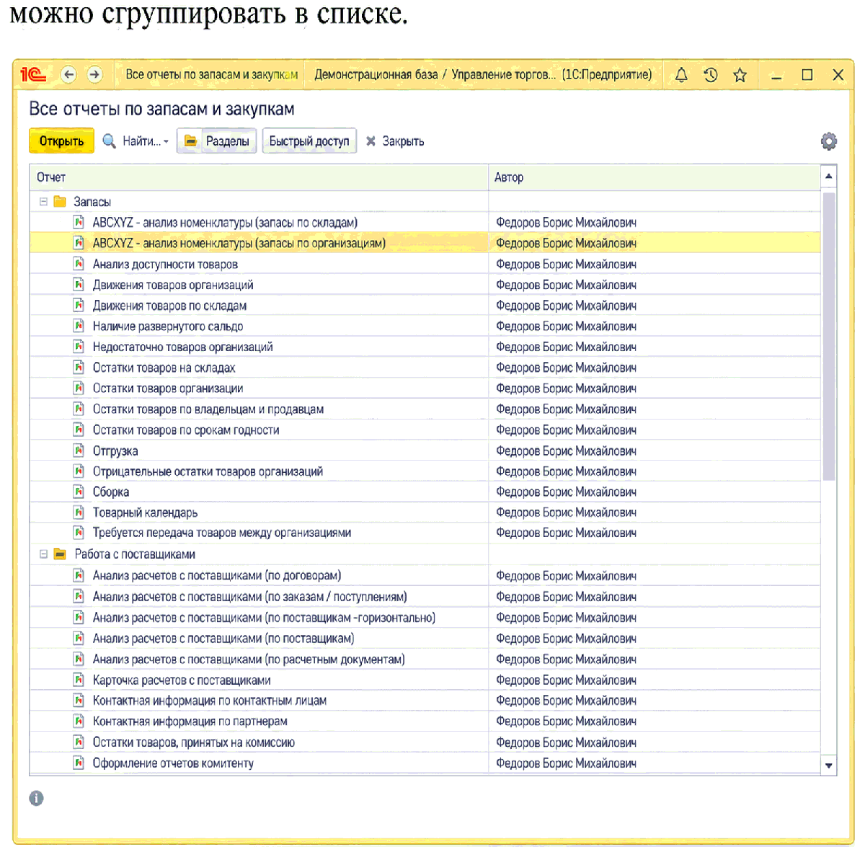The width and height of the screenshot is (865, 865).
Task: Select Анализ расчетов (по расчетным документам)
Action: pyautogui.click(x=249, y=659)
